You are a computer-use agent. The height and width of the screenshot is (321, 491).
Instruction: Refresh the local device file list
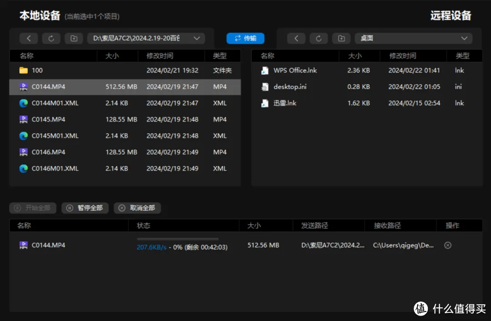(x=51, y=39)
